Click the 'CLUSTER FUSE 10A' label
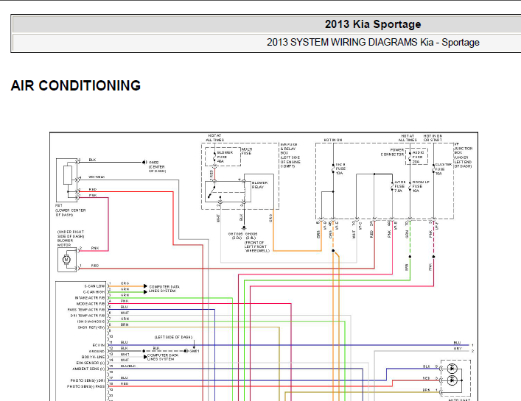 click(x=443, y=169)
